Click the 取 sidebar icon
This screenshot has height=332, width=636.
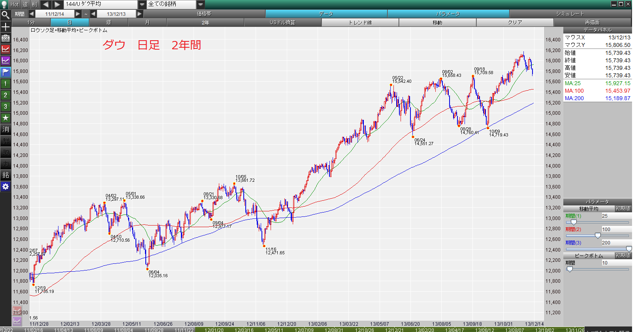(x=6, y=152)
